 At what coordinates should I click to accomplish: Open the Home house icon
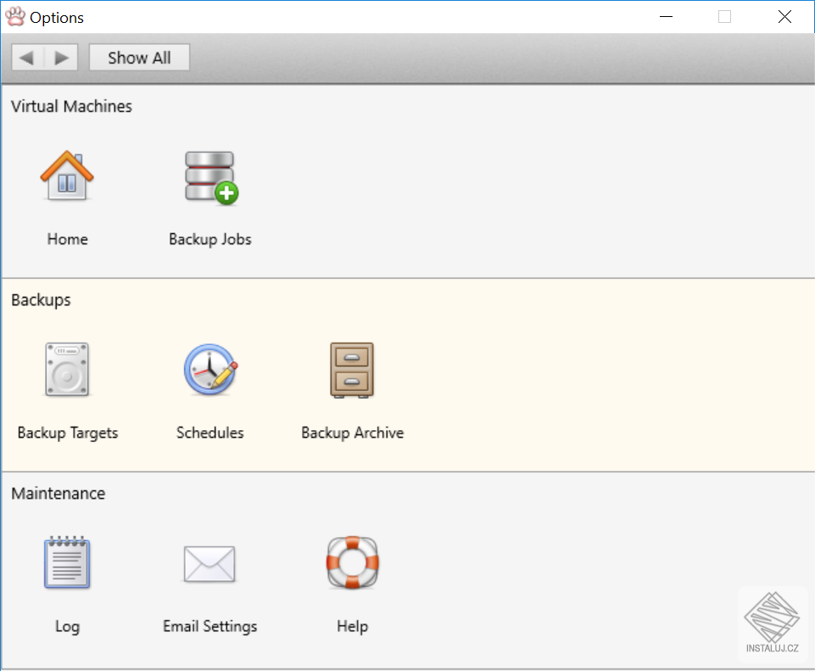click(x=67, y=175)
